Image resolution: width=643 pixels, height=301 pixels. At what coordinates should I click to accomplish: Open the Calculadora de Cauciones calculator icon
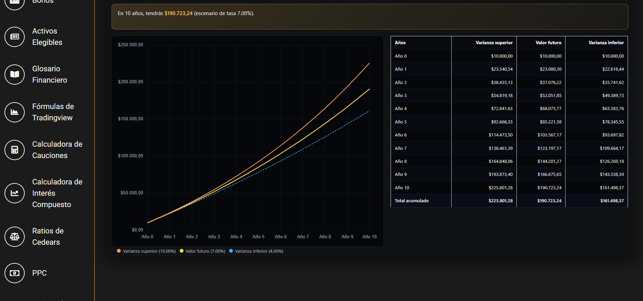(x=14, y=150)
